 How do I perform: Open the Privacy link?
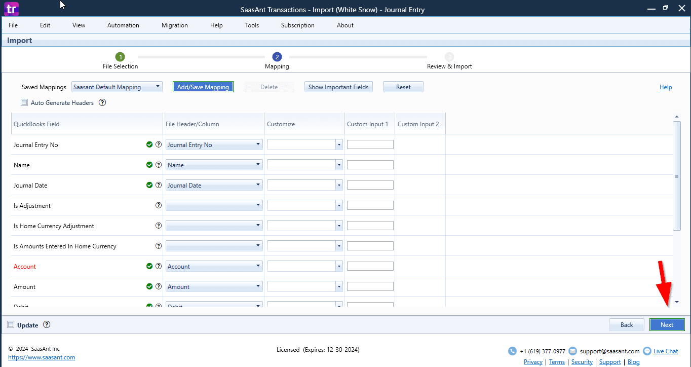(x=533, y=362)
